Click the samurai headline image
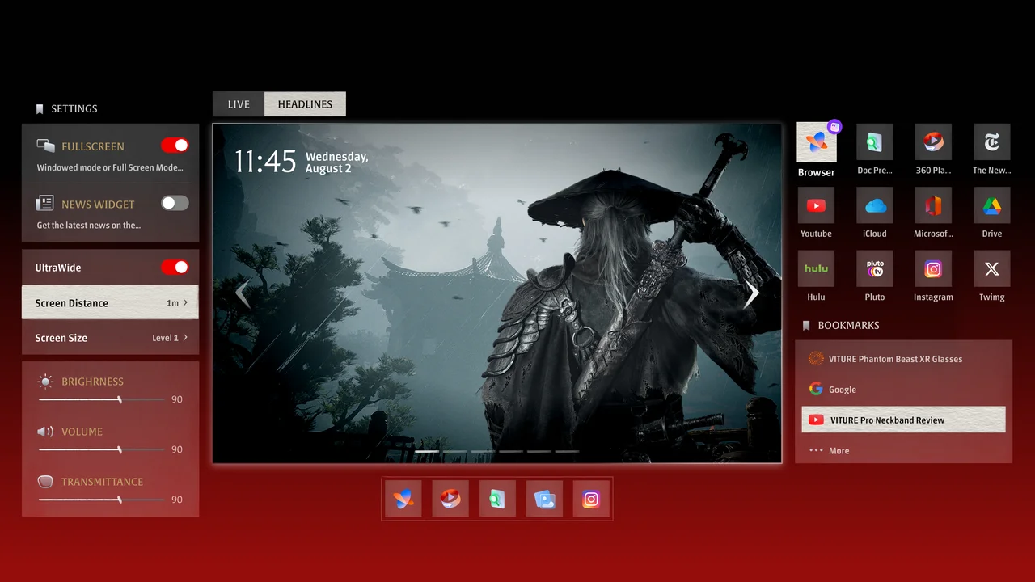The width and height of the screenshot is (1035, 582). click(497, 293)
